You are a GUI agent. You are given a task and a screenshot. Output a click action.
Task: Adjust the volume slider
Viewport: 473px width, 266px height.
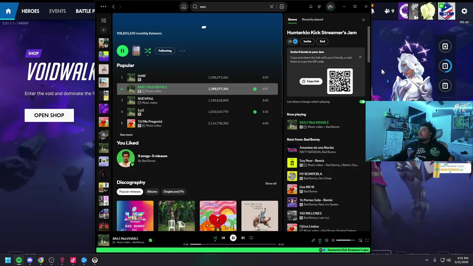point(346,241)
